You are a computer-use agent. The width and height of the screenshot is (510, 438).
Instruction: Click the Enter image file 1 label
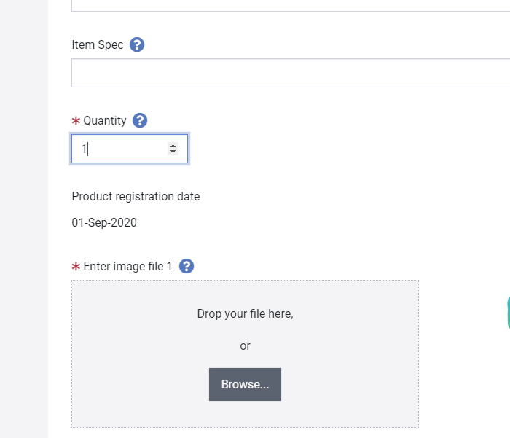pyautogui.click(x=127, y=266)
